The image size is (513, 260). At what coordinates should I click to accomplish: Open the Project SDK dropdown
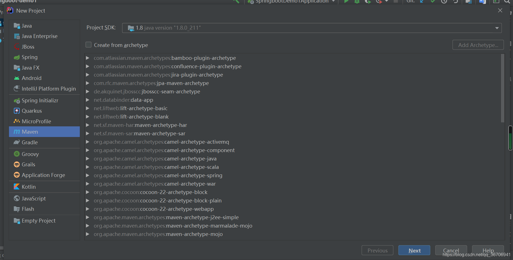coord(312,28)
